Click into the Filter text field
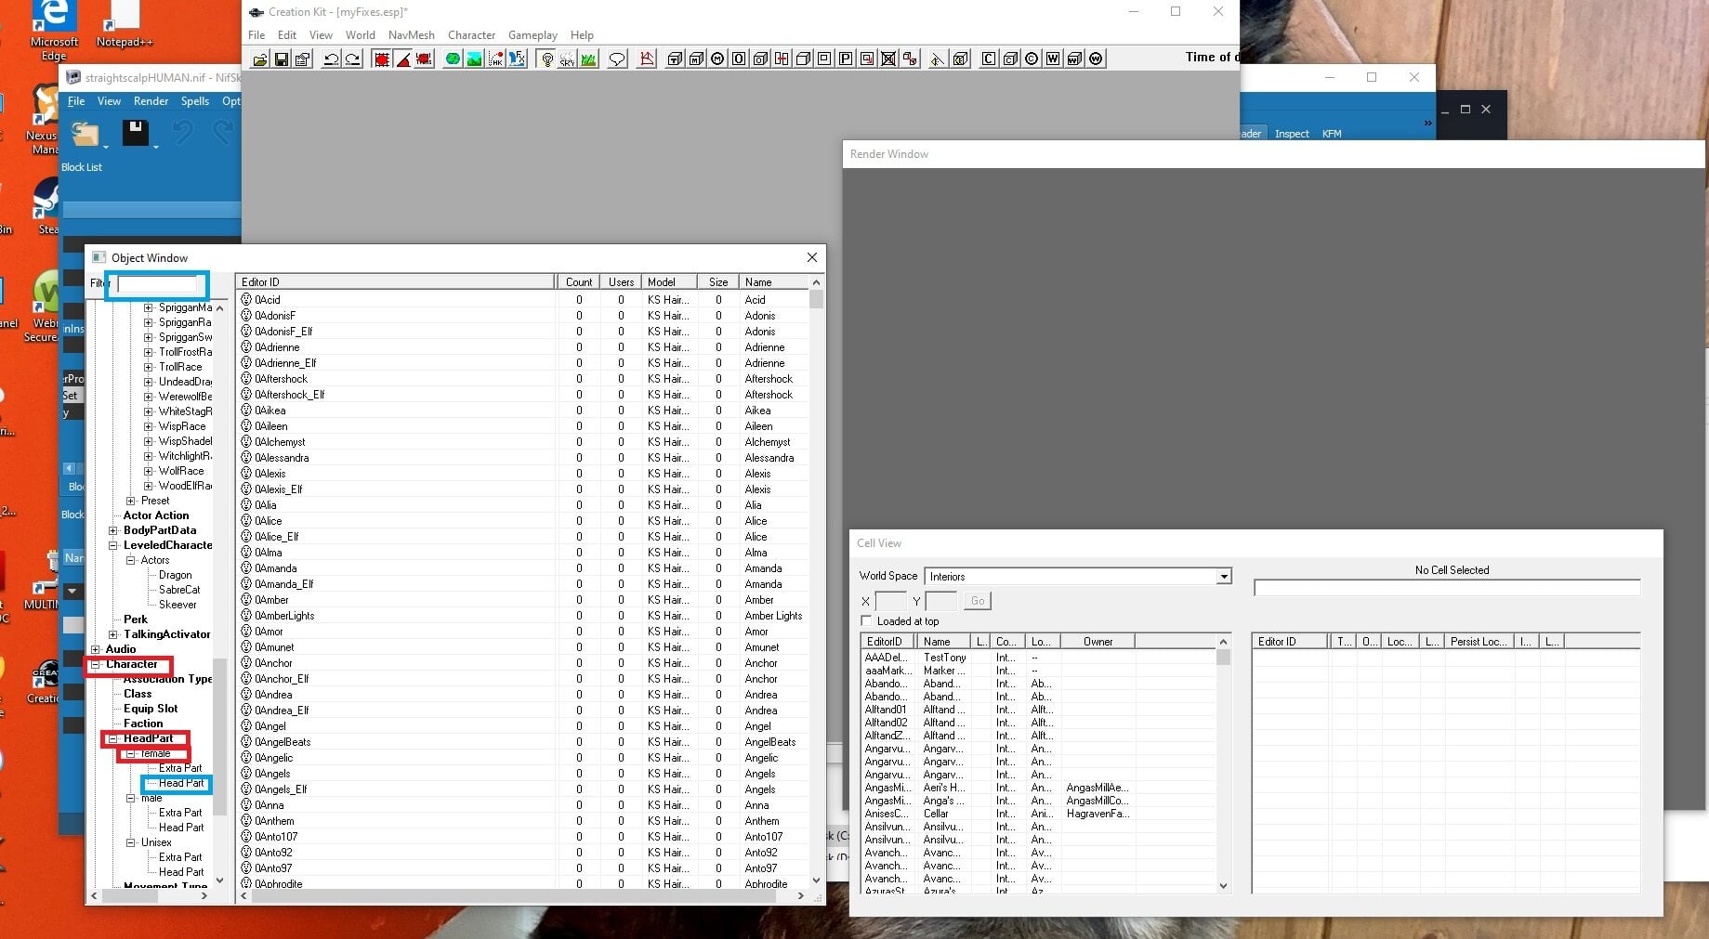This screenshot has height=939, width=1709. [x=157, y=283]
